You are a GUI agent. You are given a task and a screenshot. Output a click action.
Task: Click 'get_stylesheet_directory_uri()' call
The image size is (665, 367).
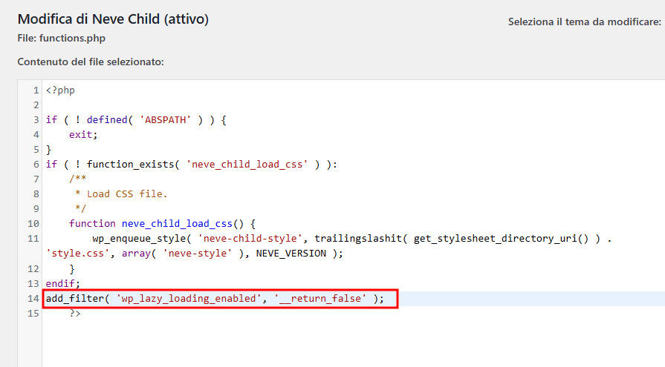click(x=502, y=238)
